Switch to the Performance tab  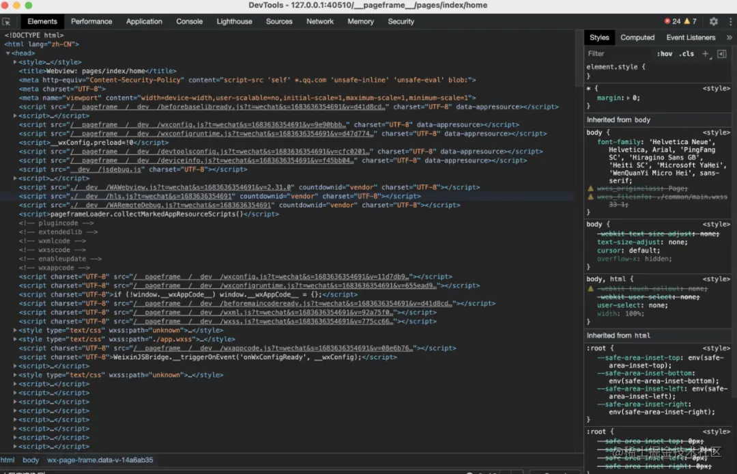pyautogui.click(x=91, y=22)
